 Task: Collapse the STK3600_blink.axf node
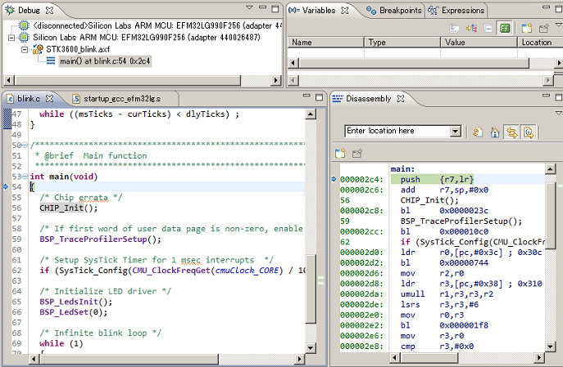tap(24, 49)
